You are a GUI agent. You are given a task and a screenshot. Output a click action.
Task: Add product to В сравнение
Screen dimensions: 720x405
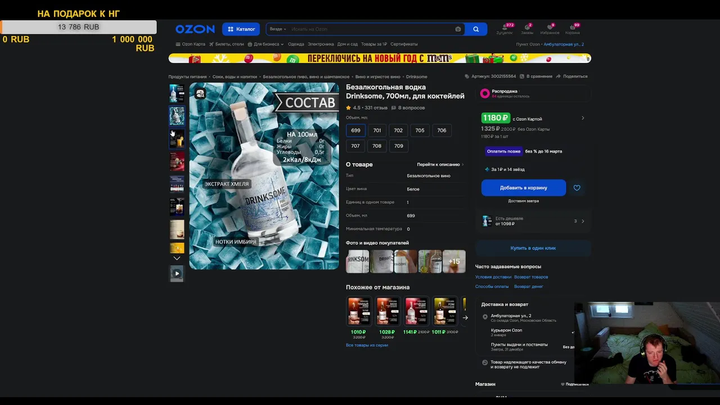click(535, 76)
